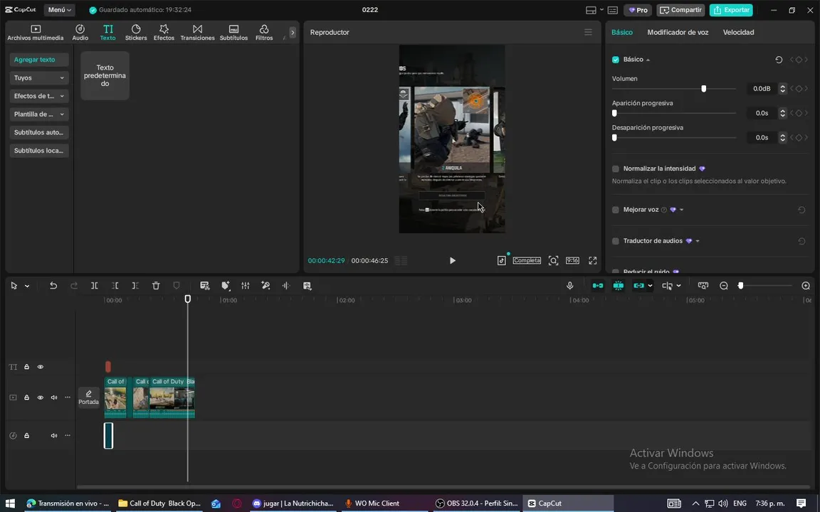Click the Volumen slider handle
820x512 pixels.
704,89
